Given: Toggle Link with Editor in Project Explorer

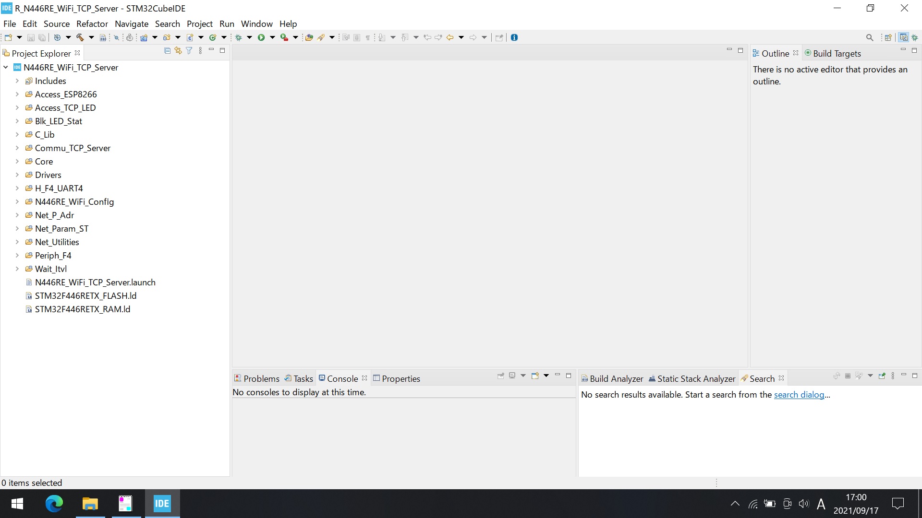Looking at the screenshot, I should (178, 50).
